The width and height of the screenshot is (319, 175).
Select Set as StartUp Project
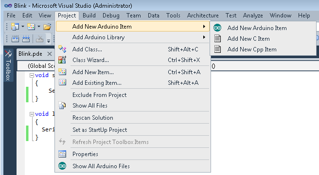pyautogui.click(x=133, y=130)
